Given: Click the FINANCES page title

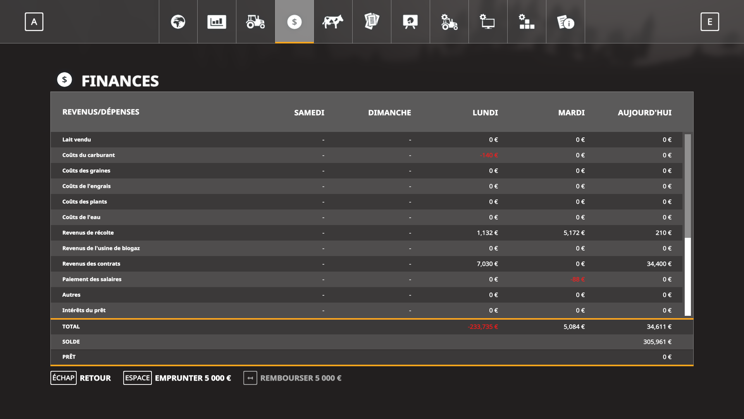Looking at the screenshot, I should coord(120,81).
